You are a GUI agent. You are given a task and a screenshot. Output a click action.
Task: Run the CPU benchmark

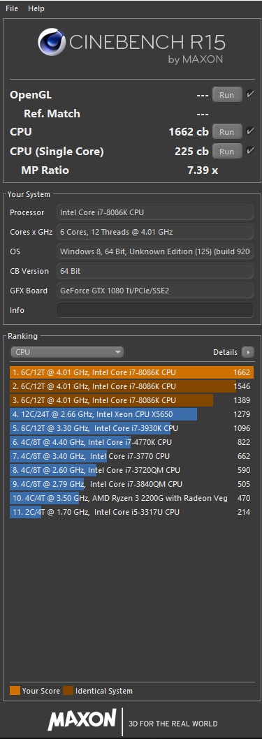pyautogui.click(x=227, y=131)
